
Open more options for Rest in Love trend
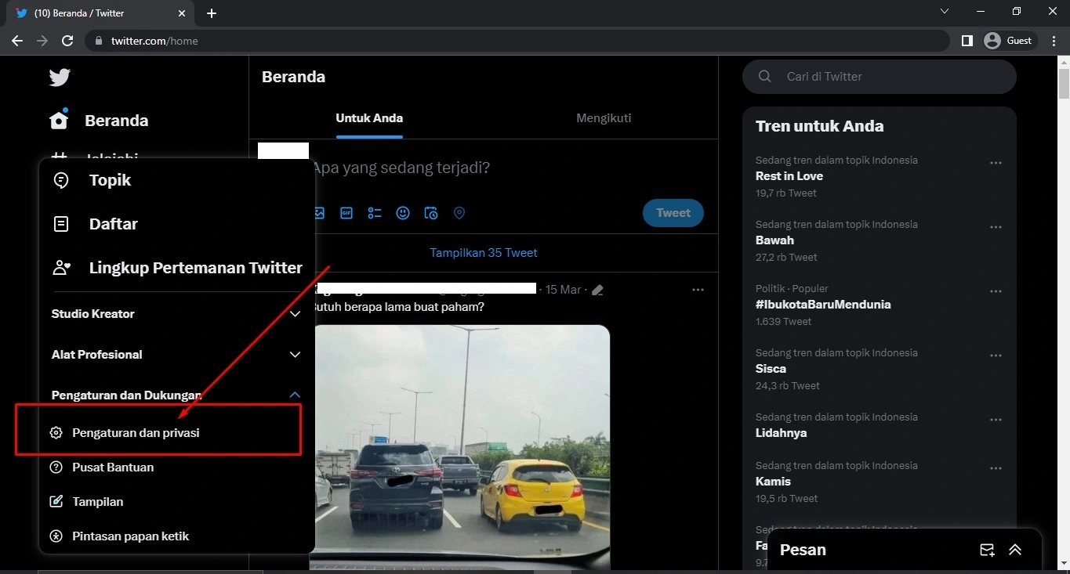pos(996,163)
